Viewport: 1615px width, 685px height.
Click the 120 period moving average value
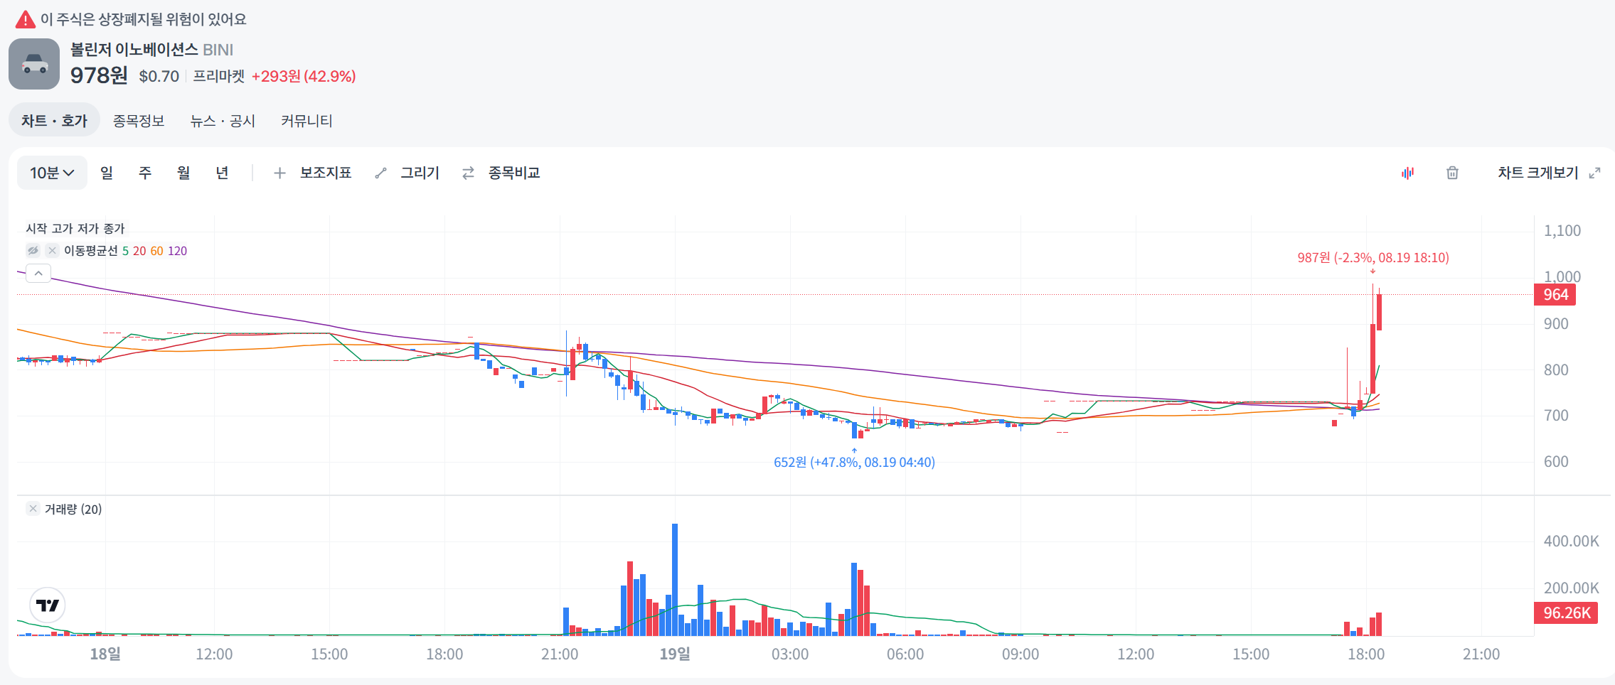(177, 251)
